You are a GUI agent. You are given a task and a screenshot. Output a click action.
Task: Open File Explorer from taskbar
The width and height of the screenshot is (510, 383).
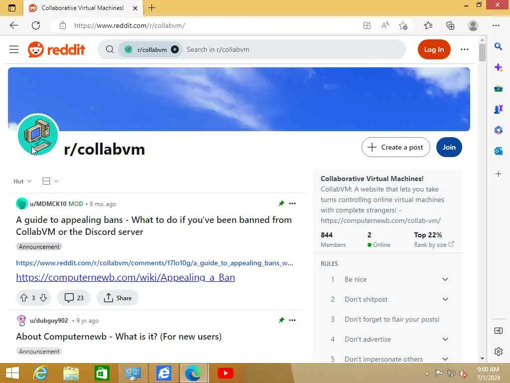point(71,373)
